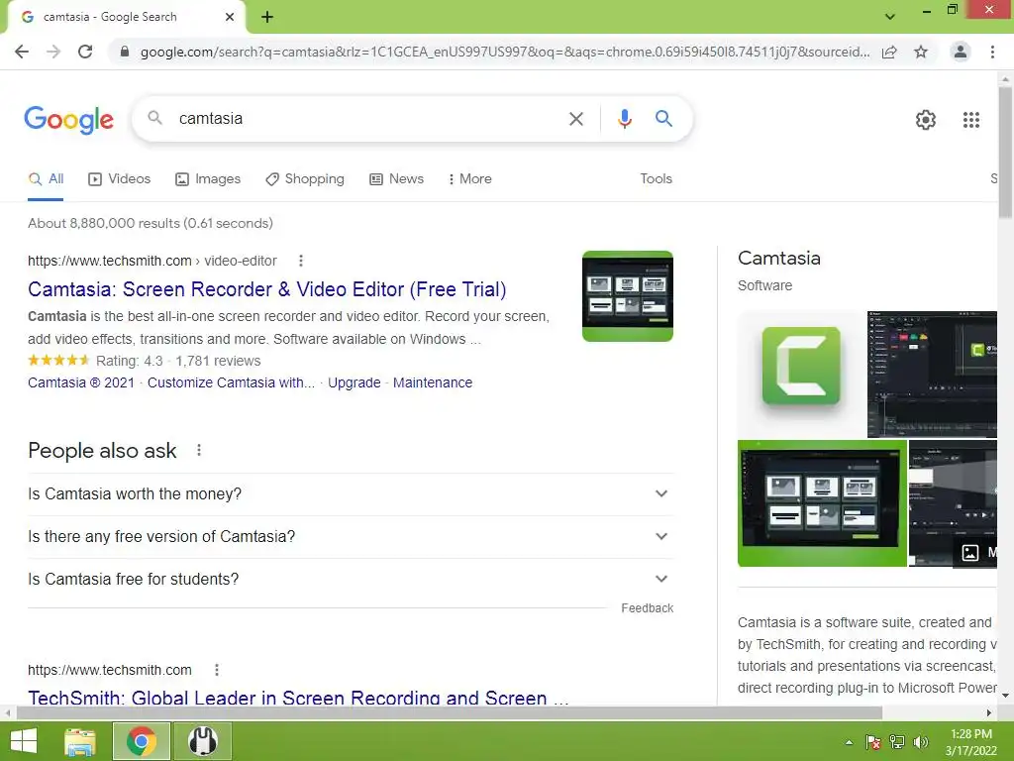Open the More search categories menu
1014x761 pixels.
coord(470,179)
